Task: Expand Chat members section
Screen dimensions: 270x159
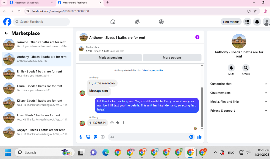Action: point(239,93)
